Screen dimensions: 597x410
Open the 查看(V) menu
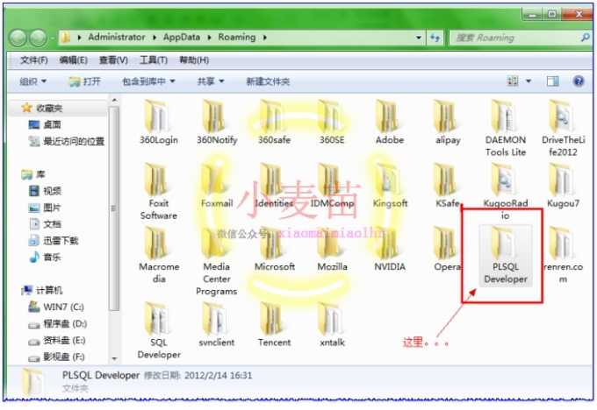(113, 60)
